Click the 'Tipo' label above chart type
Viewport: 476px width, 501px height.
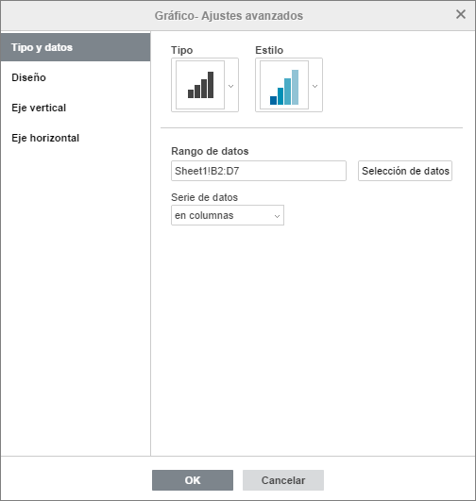click(181, 50)
